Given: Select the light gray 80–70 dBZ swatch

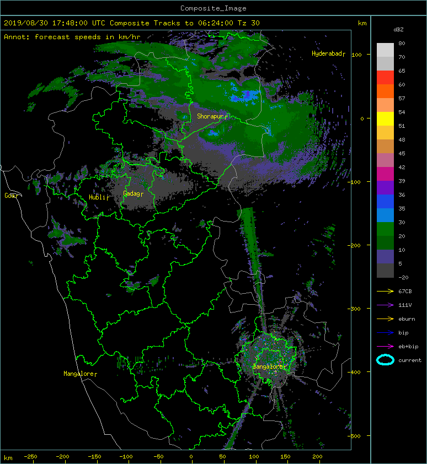Looking at the screenshot, I should 385,50.
